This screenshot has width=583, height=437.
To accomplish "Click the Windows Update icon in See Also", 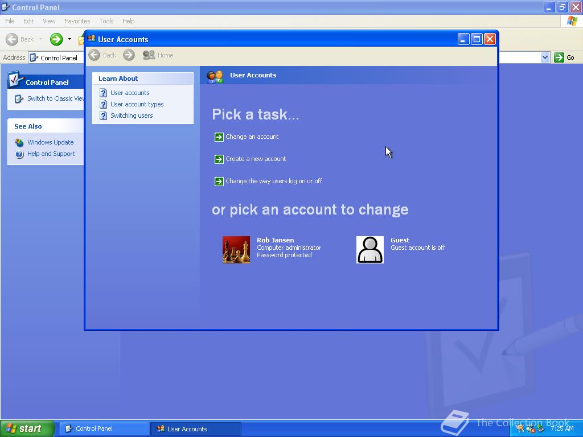I will pyautogui.click(x=18, y=142).
